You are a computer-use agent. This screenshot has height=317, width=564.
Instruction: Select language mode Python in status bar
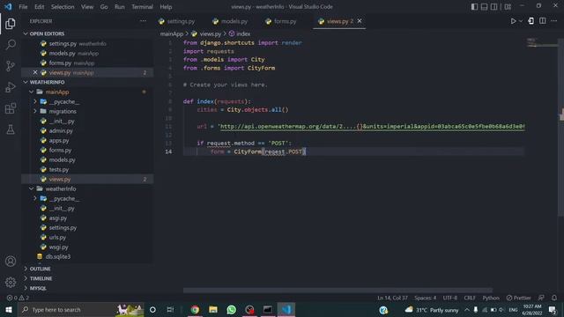491,298
